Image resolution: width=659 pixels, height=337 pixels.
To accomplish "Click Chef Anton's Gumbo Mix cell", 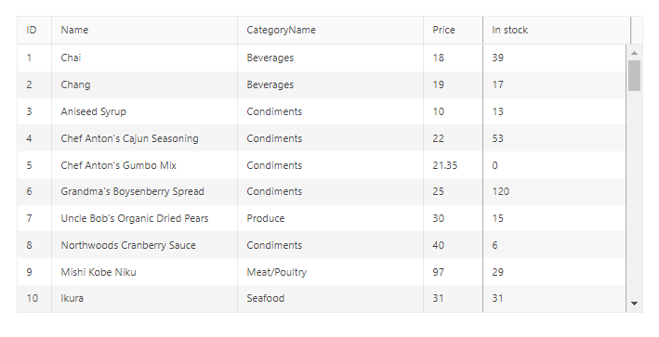I will click(x=145, y=165).
